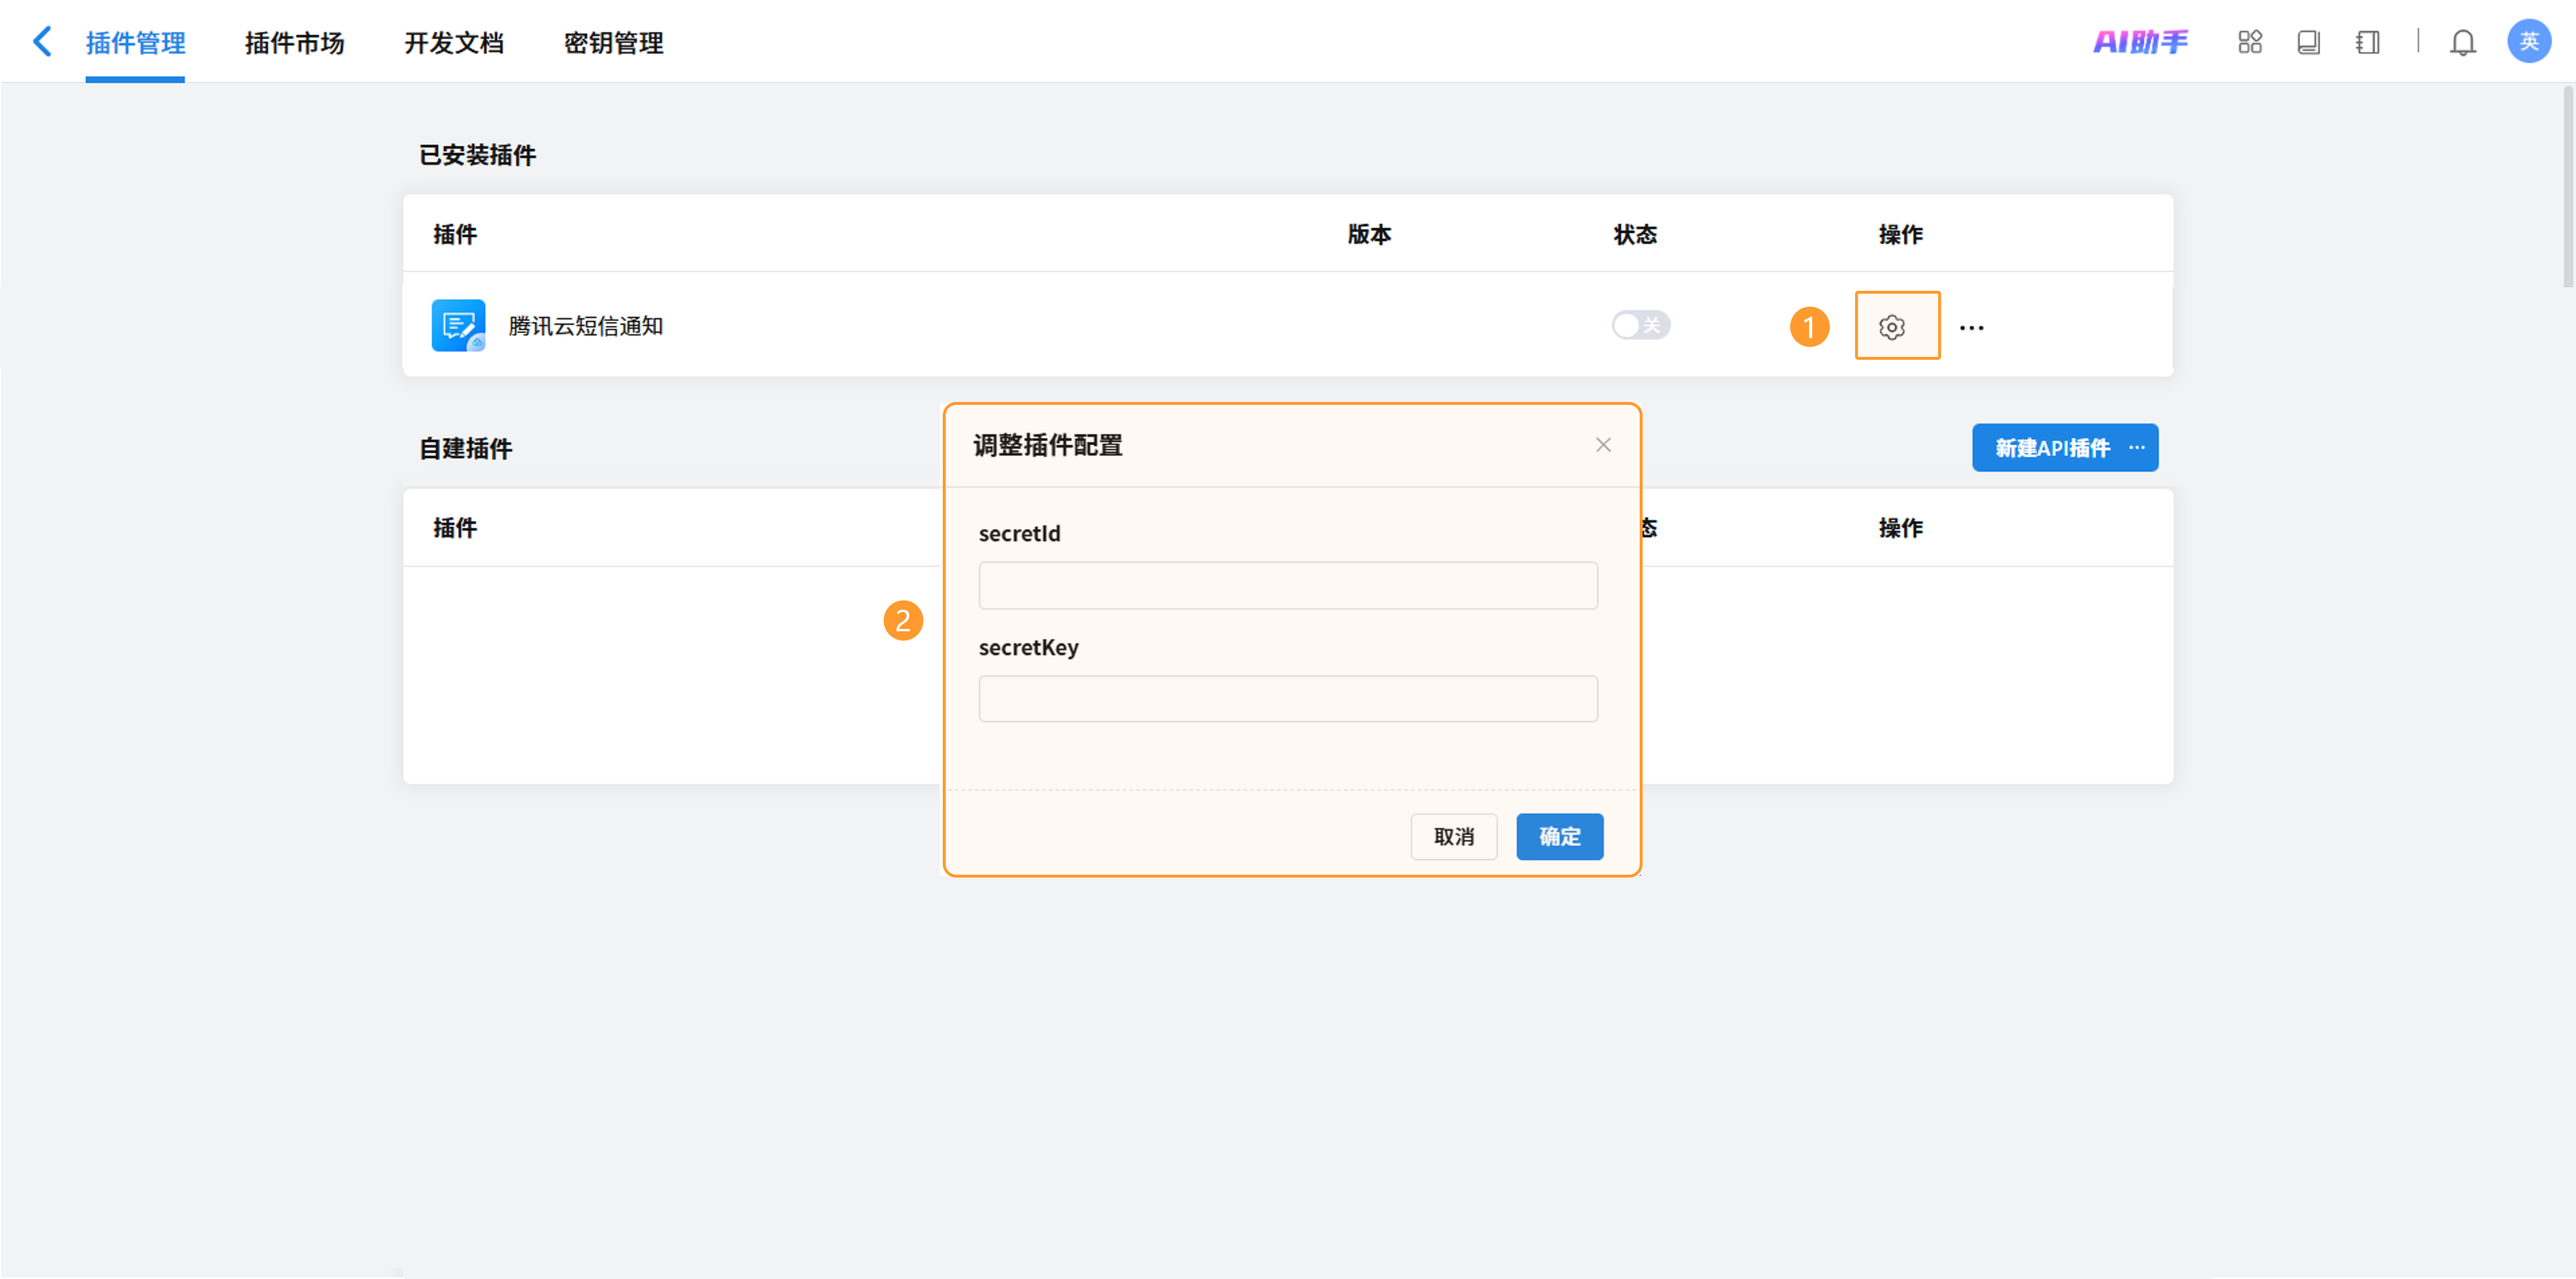Toggle the 腾讯云短信通知 status switch
The height and width of the screenshot is (1279, 2576).
(x=1640, y=325)
